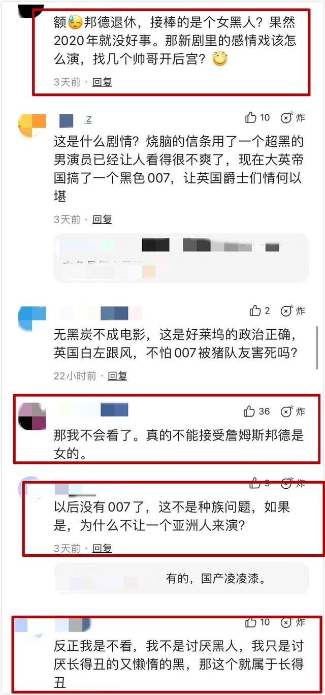Reply to the top 邦德退休 comment via 回复
This screenshot has width=325, height=695.
click(102, 82)
